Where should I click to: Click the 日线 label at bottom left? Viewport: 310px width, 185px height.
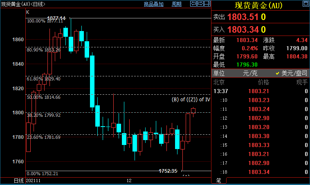tap(18, 180)
